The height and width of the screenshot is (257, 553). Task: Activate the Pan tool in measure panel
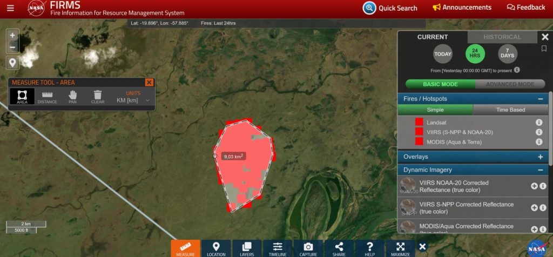click(x=73, y=97)
